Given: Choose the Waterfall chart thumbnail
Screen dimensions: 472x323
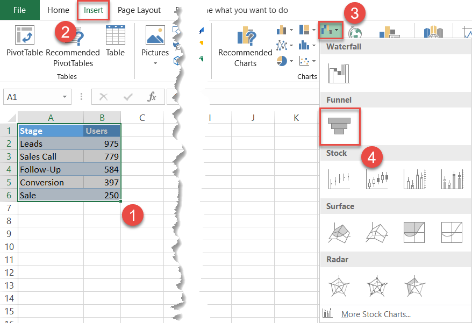Looking at the screenshot, I should (339, 74).
